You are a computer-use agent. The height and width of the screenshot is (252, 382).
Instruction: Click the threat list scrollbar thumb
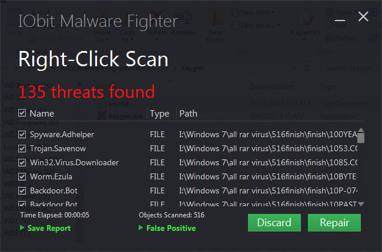click(x=361, y=137)
